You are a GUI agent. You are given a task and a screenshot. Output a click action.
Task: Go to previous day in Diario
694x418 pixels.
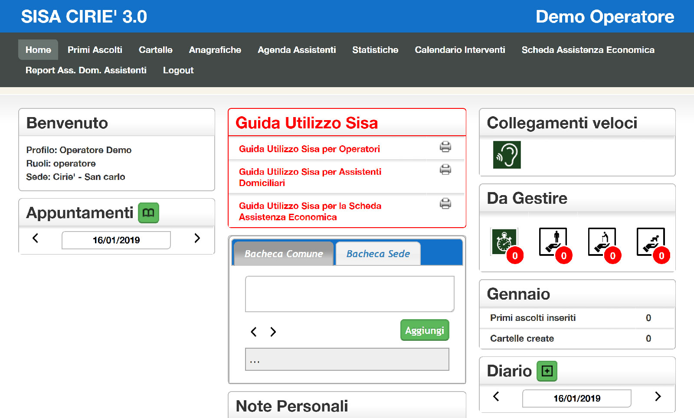tap(496, 396)
